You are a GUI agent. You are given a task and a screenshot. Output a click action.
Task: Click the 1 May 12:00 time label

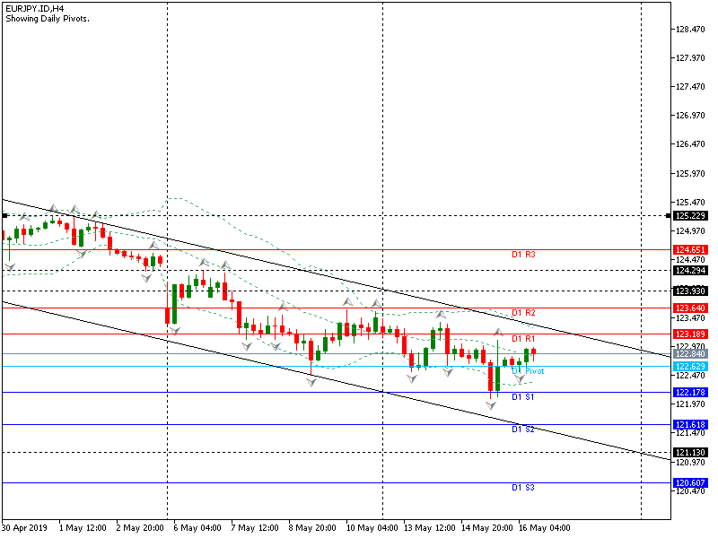83,528
